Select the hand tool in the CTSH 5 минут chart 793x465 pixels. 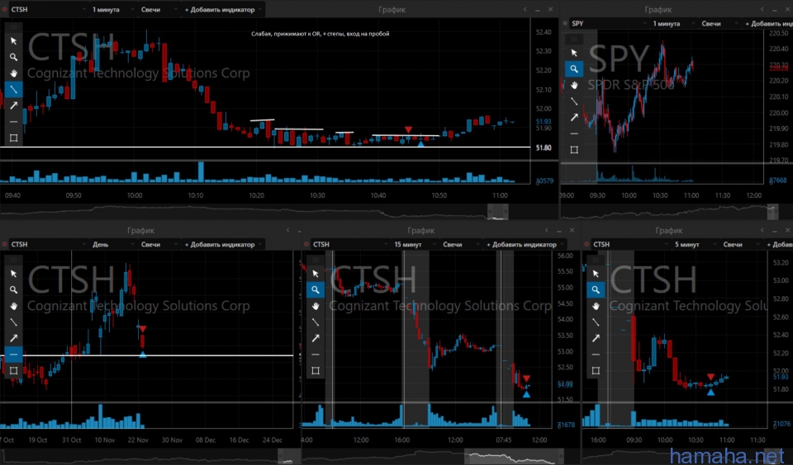coord(596,306)
